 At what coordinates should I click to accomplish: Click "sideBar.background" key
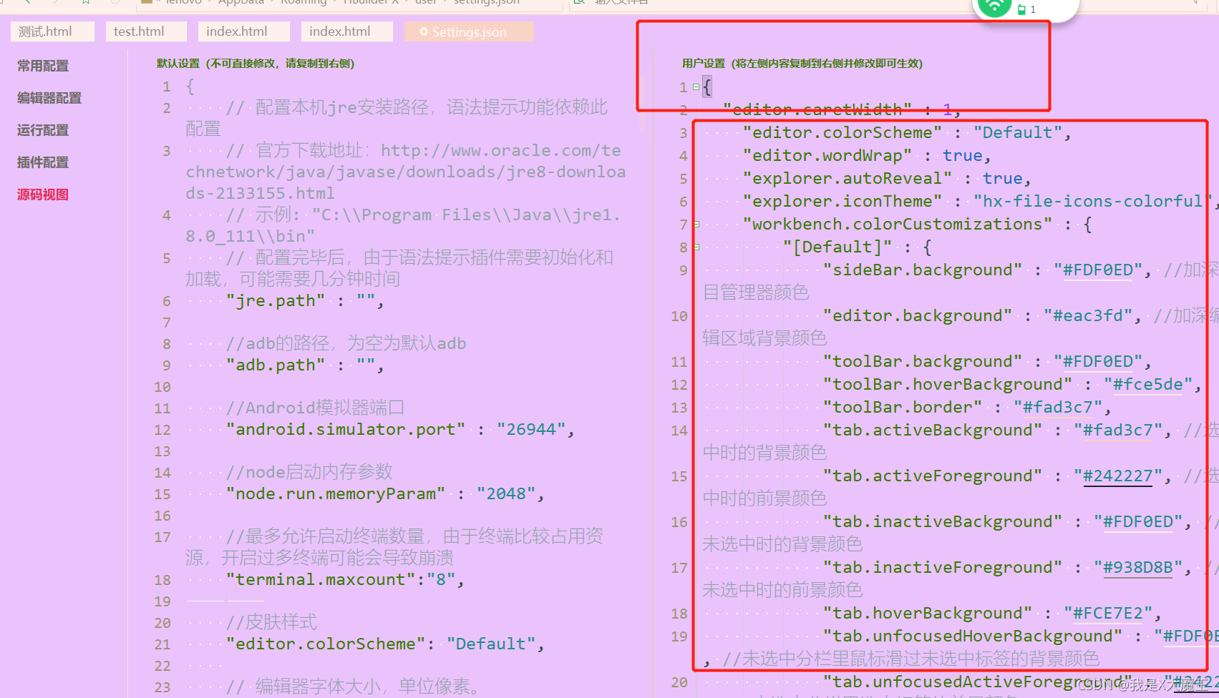[x=923, y=270]
